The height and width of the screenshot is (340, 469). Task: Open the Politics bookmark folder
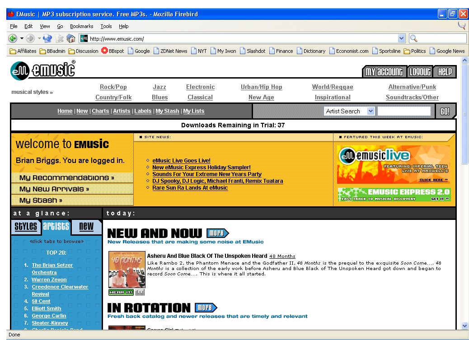415,51
